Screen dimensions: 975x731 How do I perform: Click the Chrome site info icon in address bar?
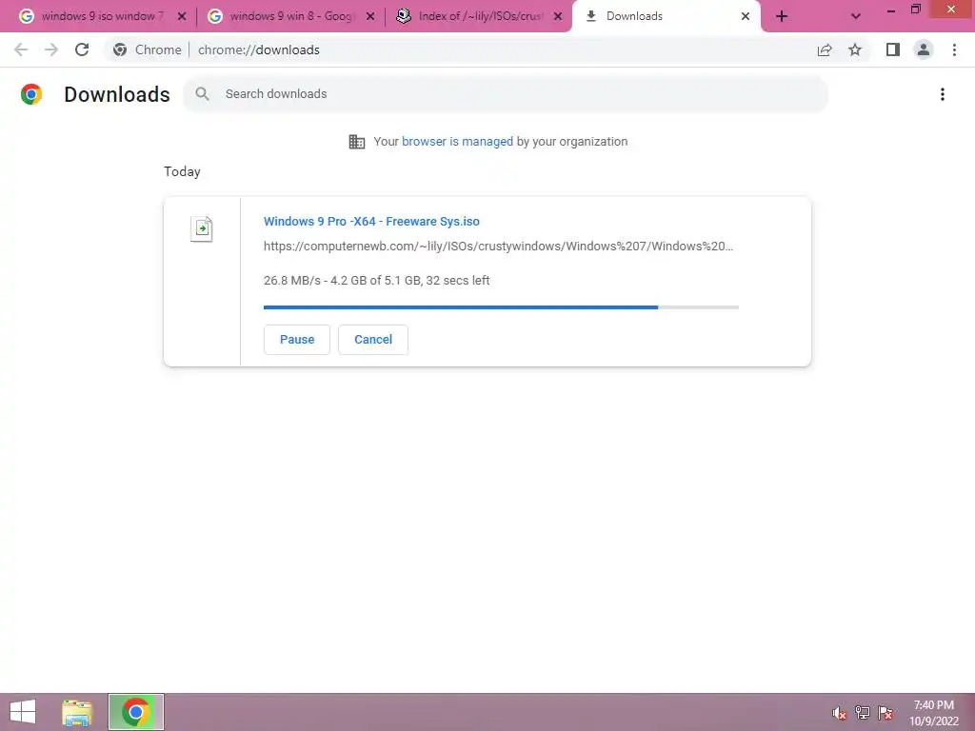[x=120, y=49]
